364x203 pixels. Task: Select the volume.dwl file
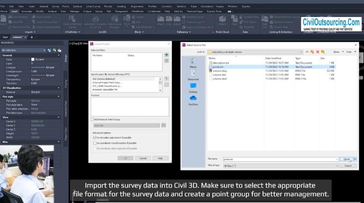tap(219, 75)
